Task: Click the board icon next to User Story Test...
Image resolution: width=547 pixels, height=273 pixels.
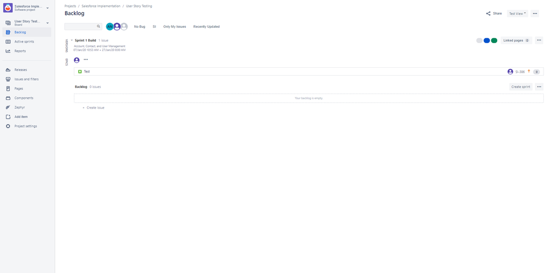Action: point(8,23)
